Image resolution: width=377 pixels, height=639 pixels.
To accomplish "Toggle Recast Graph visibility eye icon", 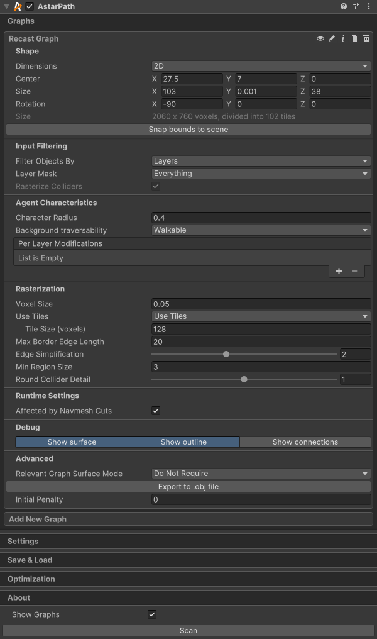I will pos(320,38).
